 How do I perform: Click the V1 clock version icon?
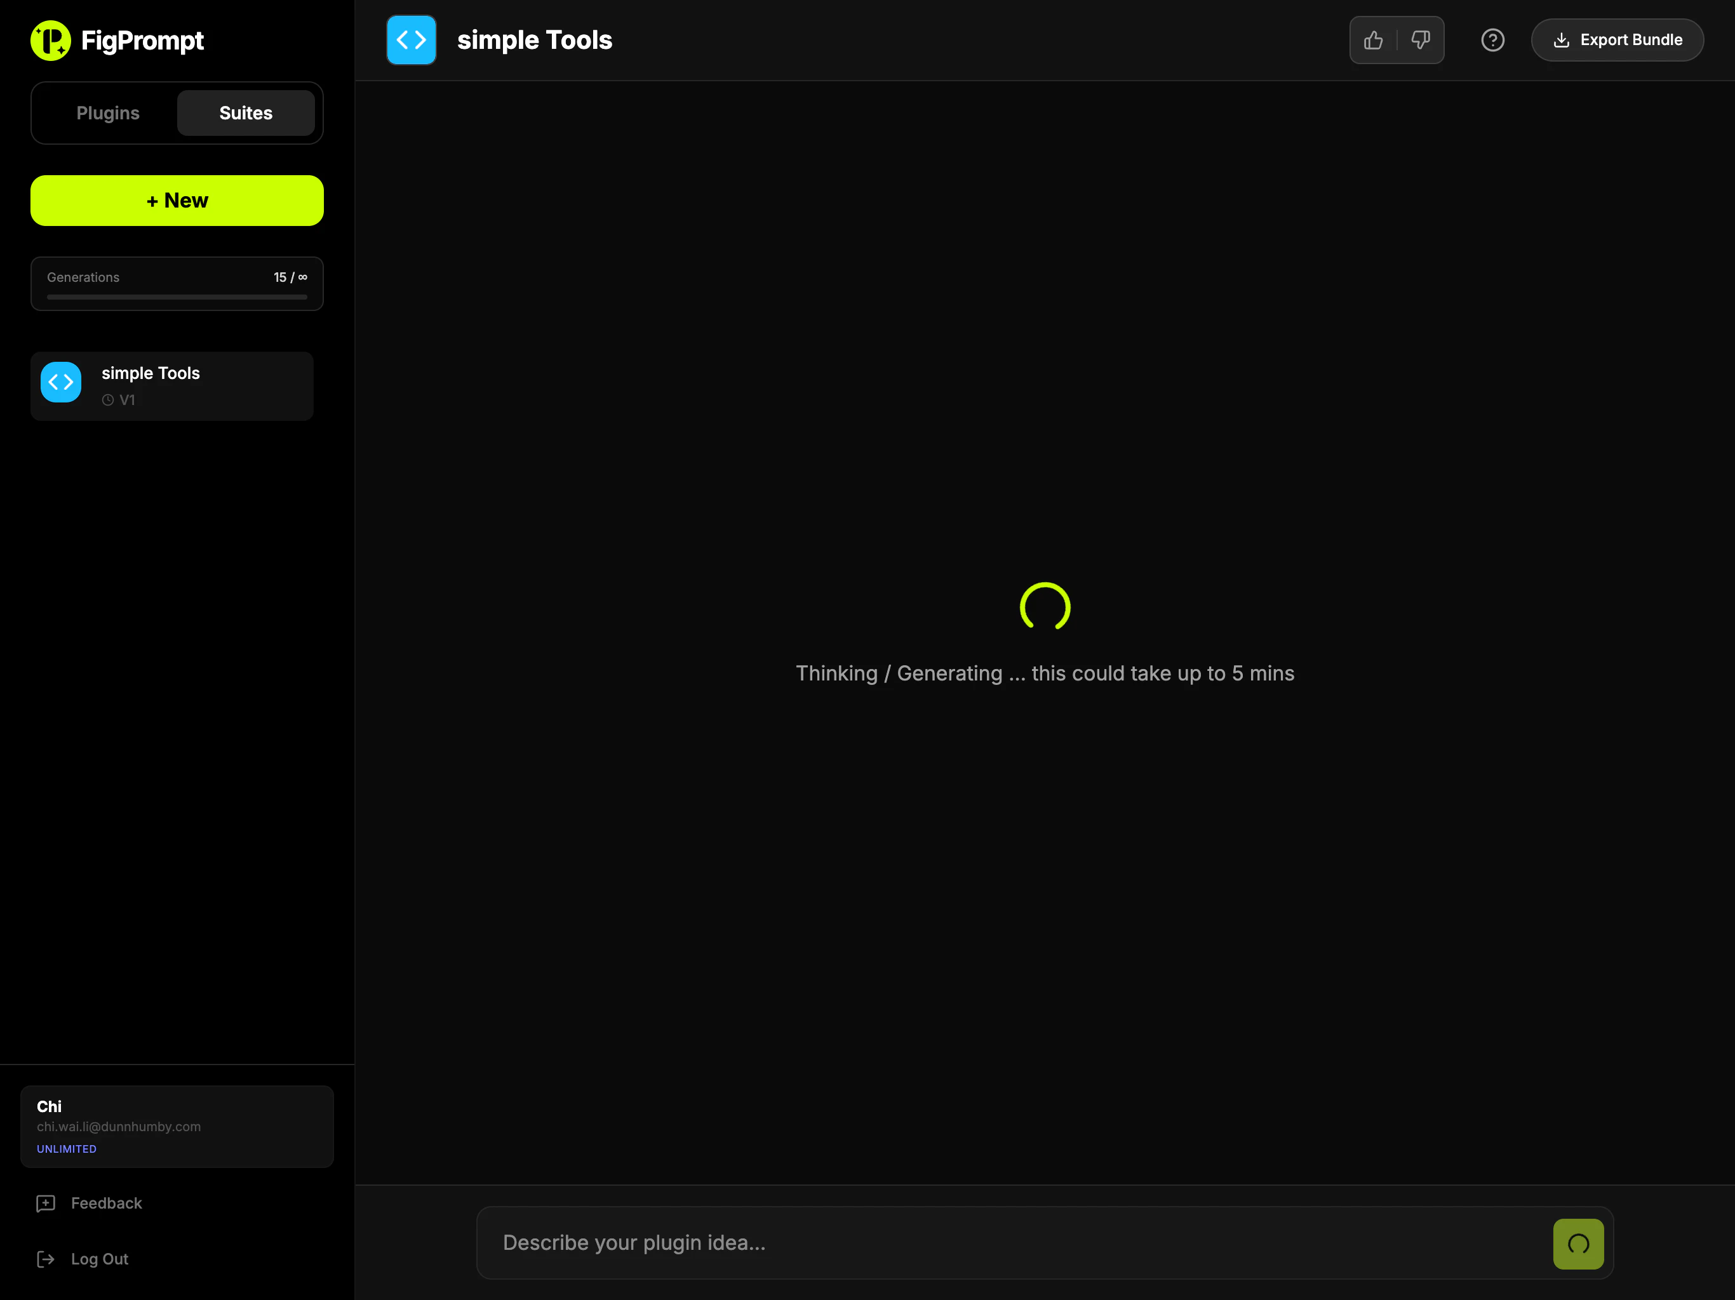click(x=108, y=400)
